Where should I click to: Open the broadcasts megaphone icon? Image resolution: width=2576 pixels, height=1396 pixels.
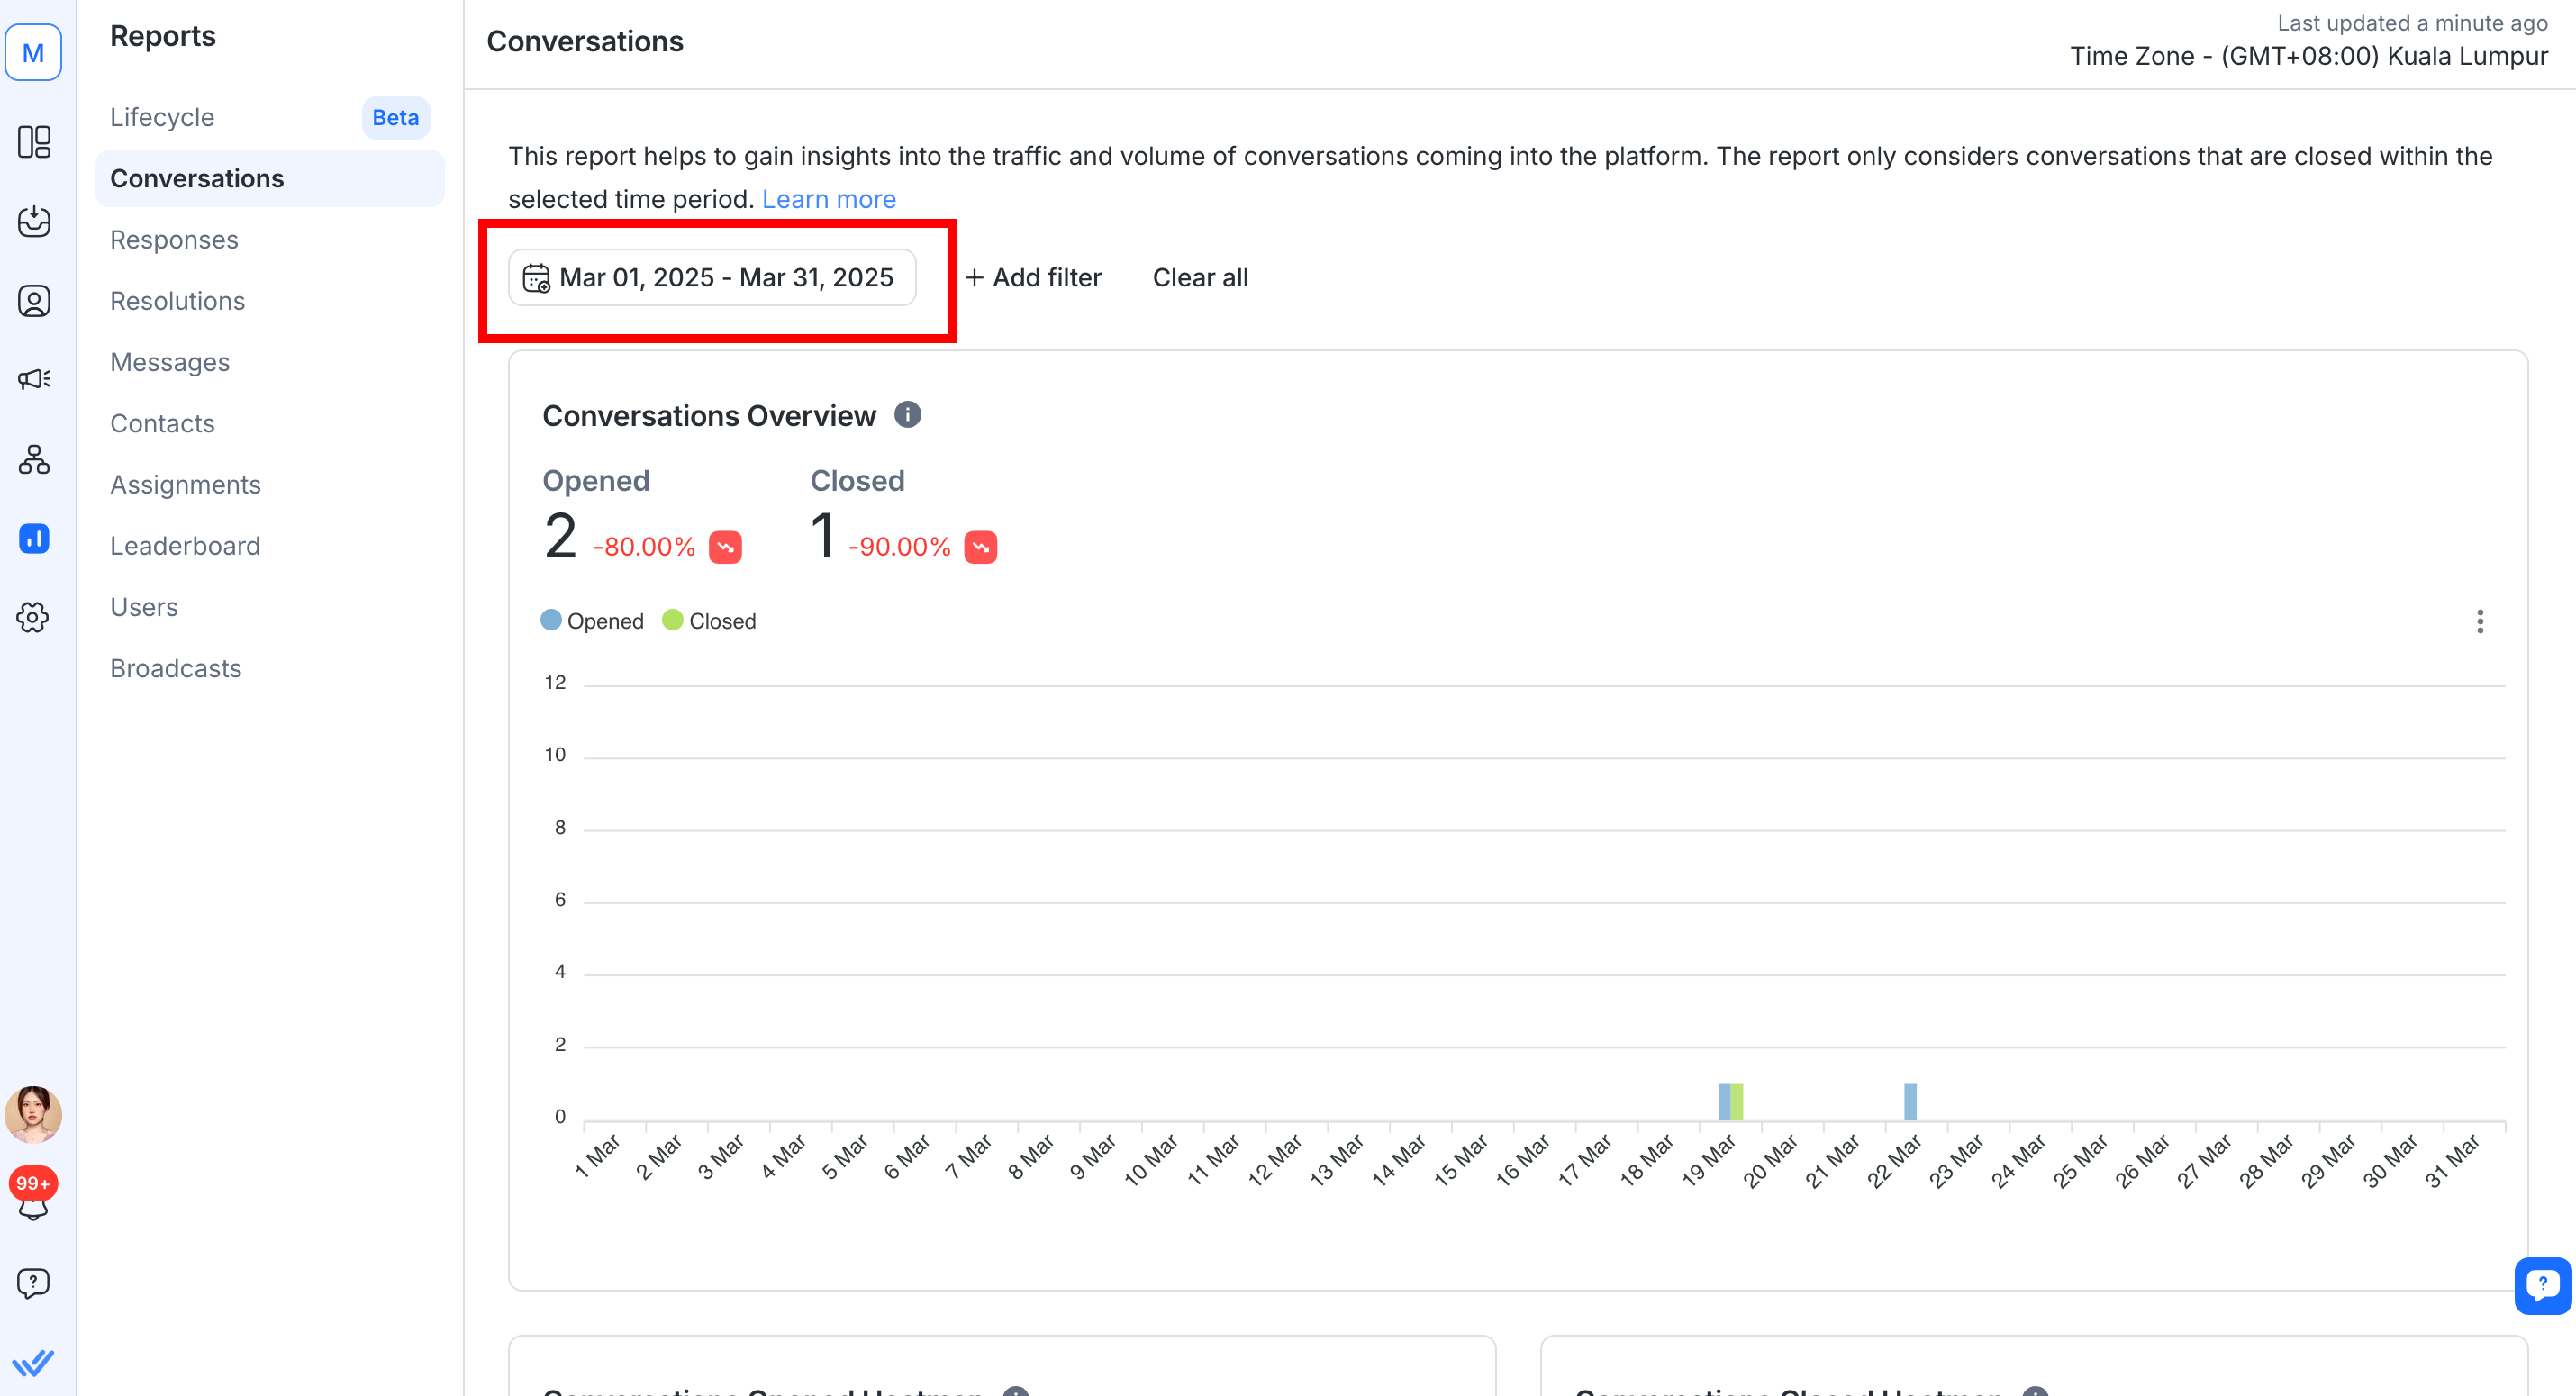pos(34,379)
